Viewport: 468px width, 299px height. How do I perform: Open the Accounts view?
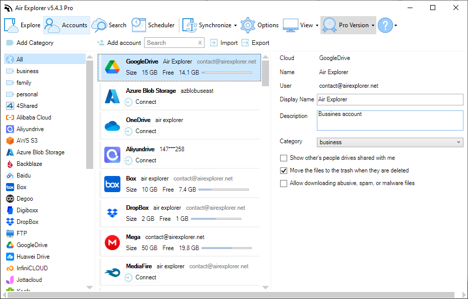[66, 25]
